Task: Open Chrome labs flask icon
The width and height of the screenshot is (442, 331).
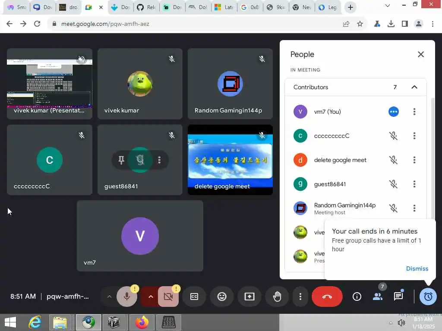Action: click(x=377, y=24)
